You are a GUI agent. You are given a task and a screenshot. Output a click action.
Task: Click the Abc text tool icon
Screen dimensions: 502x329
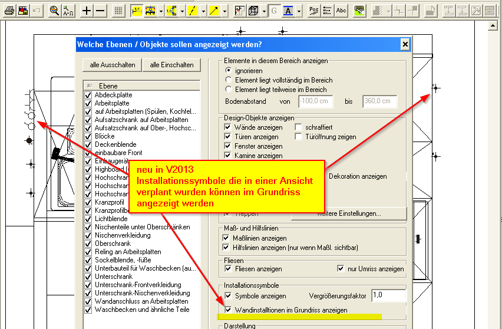pos(341,11)
